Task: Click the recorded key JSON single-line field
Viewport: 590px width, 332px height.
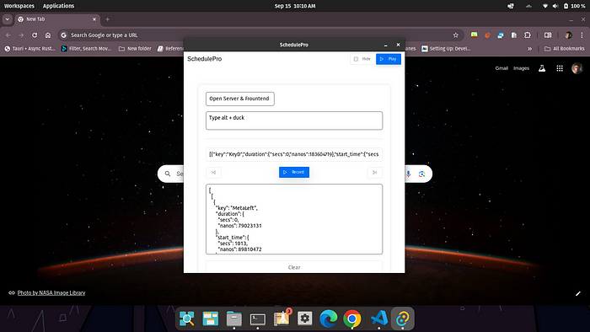Action: click(x=294, y=154)
